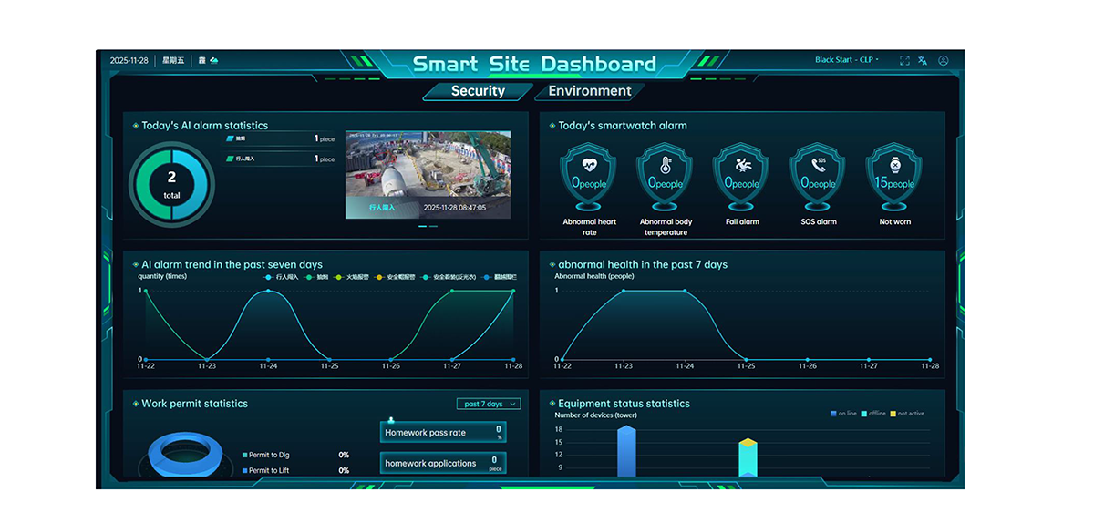Open the 'past 7 days' dropdown
Viewport: 1094px width, 523px height.
coord(489,404)
